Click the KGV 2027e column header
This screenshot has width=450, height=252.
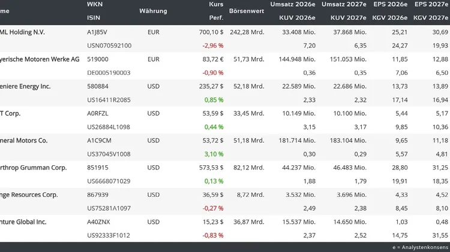click(431, 18)
